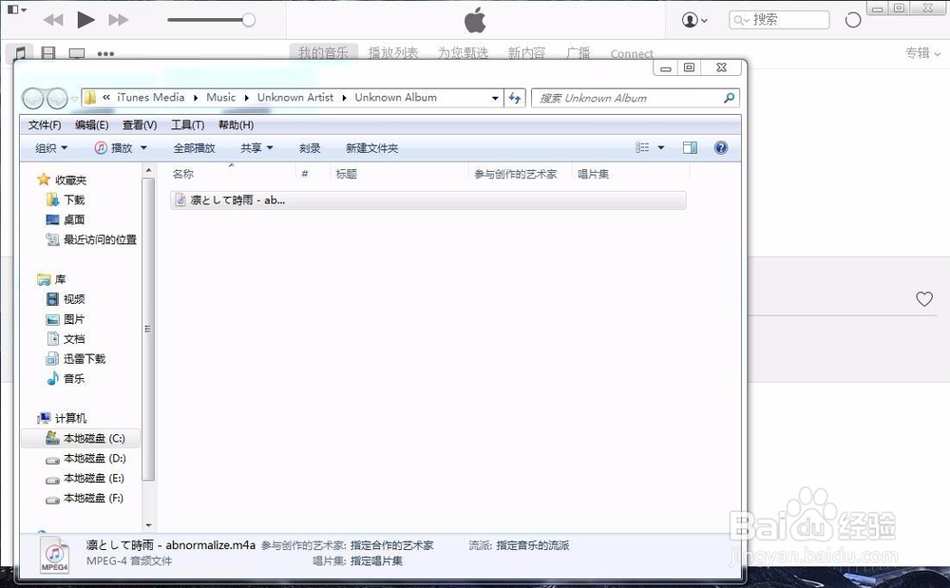Click the heart love icon in iTunes
This screenshot has width=950, height=588.
924,298
